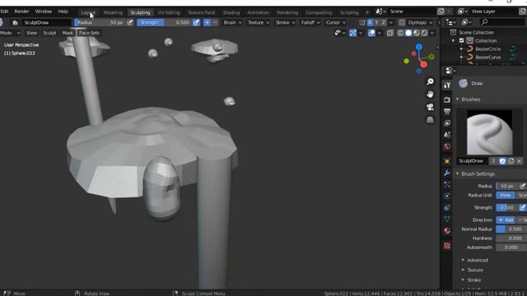This screenshot has width=527, height=296.
Task: Open the Physics properties tab icon
Action: [x=446, y=196]
